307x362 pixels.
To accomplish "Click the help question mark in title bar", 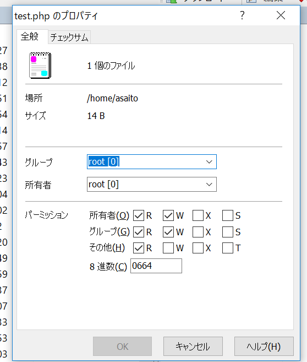I will (x=242, y=15).
